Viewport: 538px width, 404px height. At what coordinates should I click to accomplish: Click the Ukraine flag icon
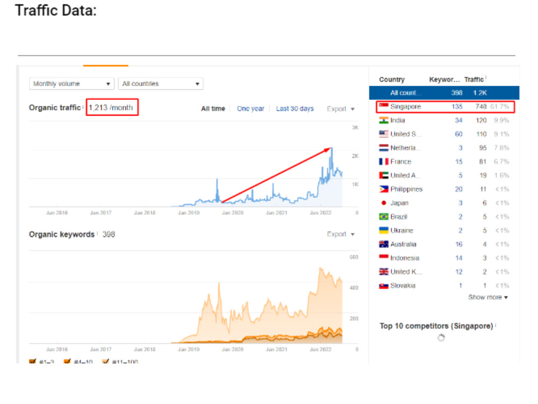[384, 230]
